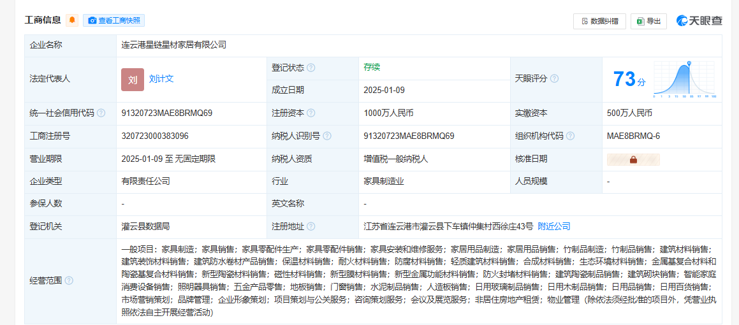Screen dimensions: 739x325
Task: Select credit code 91320723MAE8BRMQ69 under 统一社会信用代码
Action: [x=167, y=113]
